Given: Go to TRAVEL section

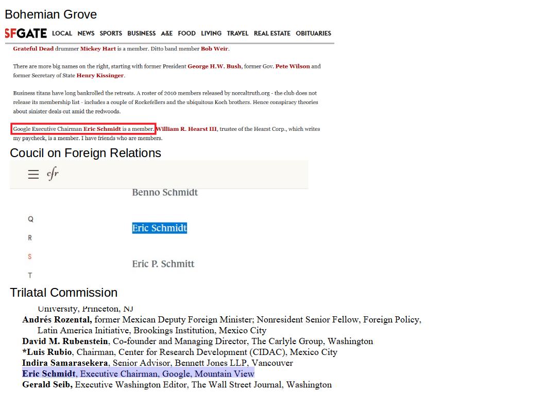Looking at the screenshot, I should pyautogui.click(x=238, y=33).
